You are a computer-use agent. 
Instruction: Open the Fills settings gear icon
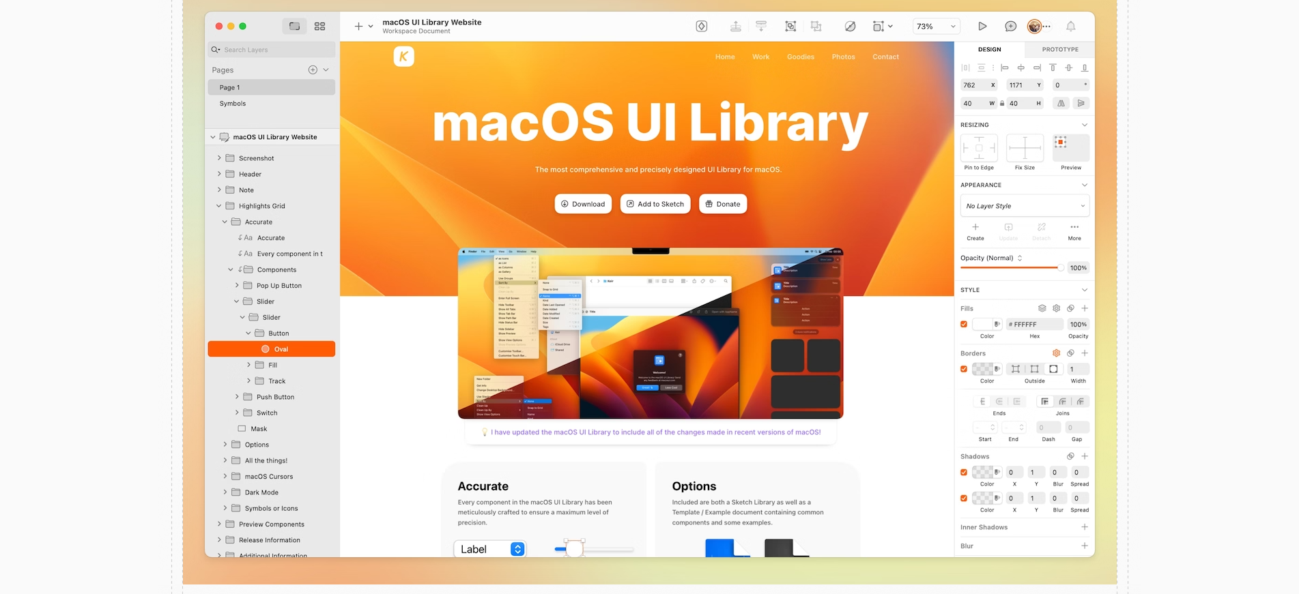click(x=1056, y=308)
